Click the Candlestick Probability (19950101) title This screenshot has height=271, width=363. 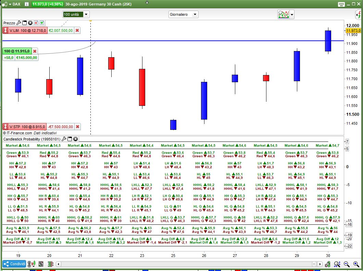(x=32, y=139)
